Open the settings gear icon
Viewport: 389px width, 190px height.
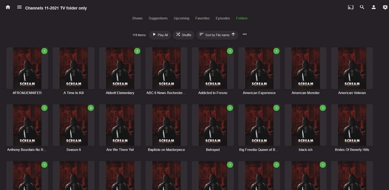pos(384,7)
